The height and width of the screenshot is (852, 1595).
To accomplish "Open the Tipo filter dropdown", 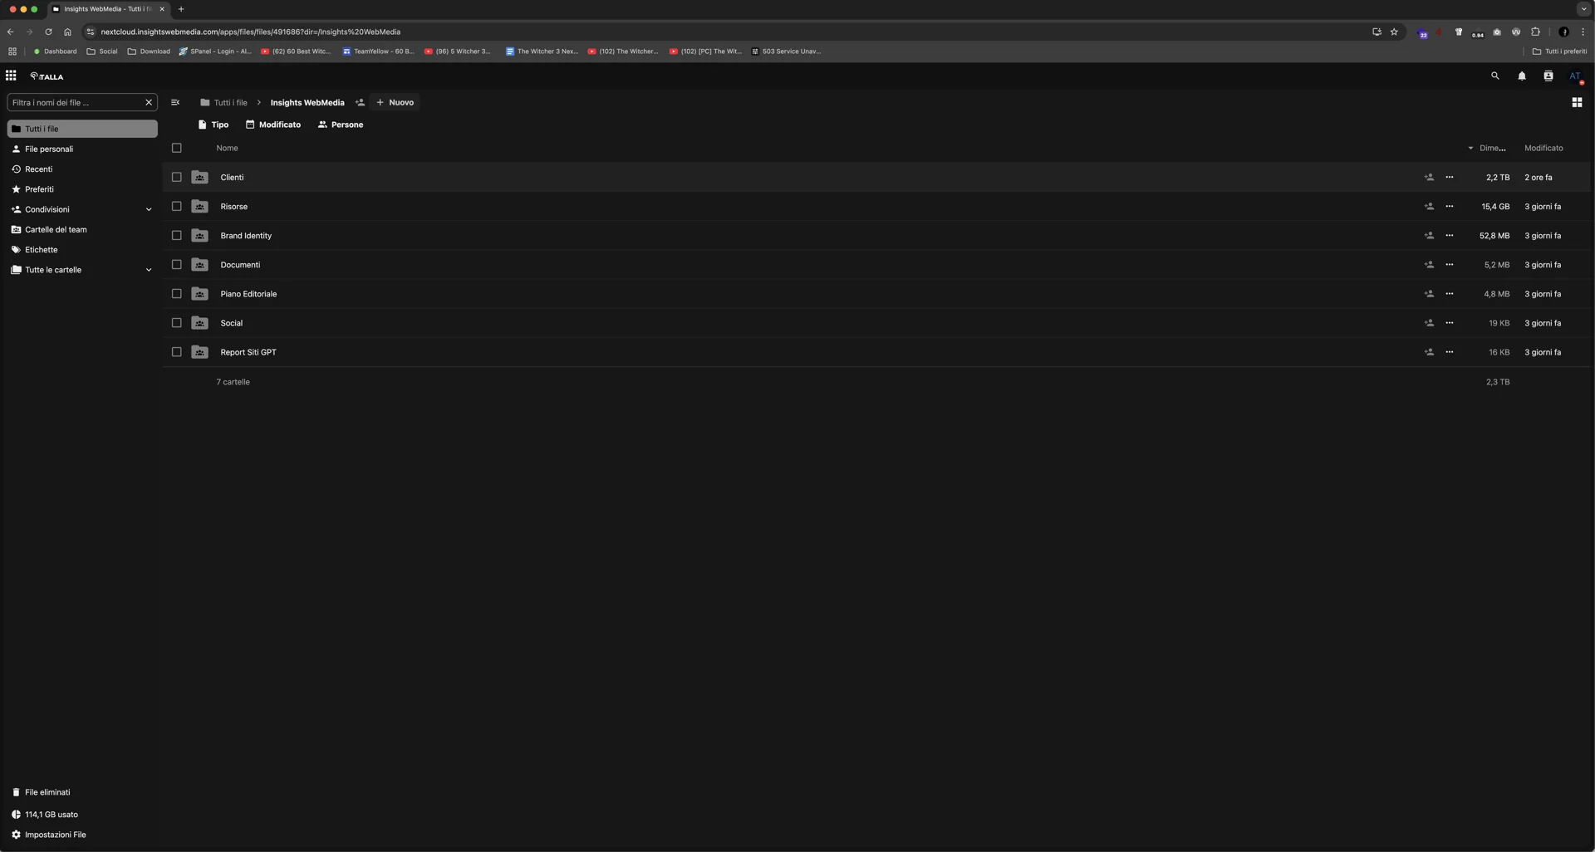I will tap(213, 125).
